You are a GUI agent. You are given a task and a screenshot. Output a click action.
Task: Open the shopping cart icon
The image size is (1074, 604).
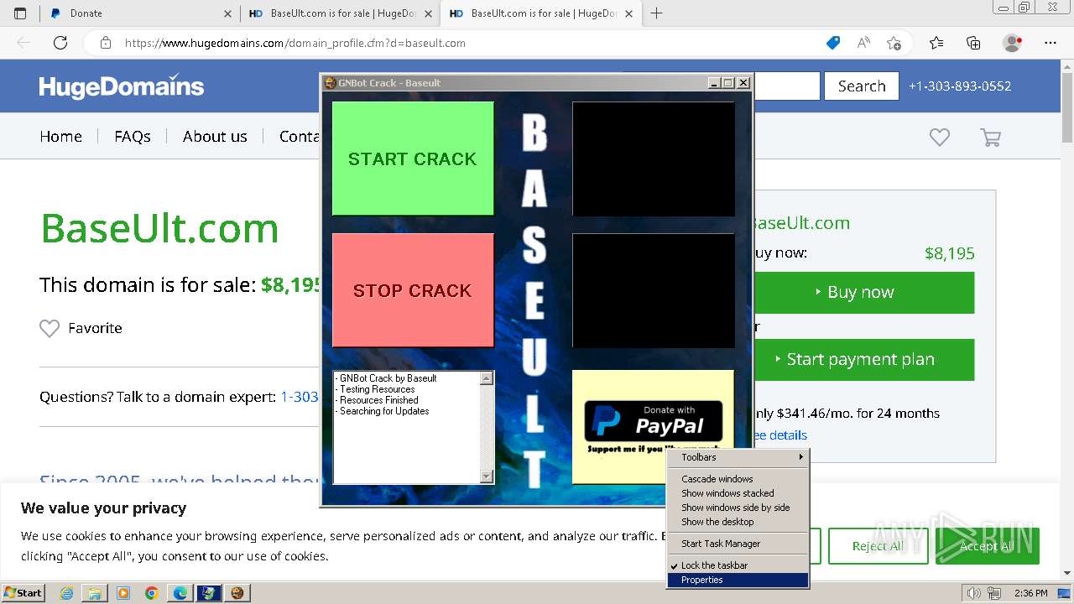(x=991, y=138)
